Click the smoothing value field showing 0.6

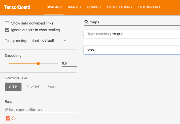coord(69,63)
